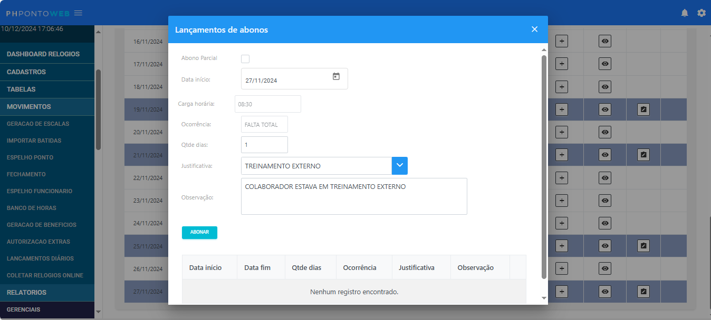Enable the Abono Parcial checkbox
Viewport: 711px width, 320px height.
coord(245,58)
